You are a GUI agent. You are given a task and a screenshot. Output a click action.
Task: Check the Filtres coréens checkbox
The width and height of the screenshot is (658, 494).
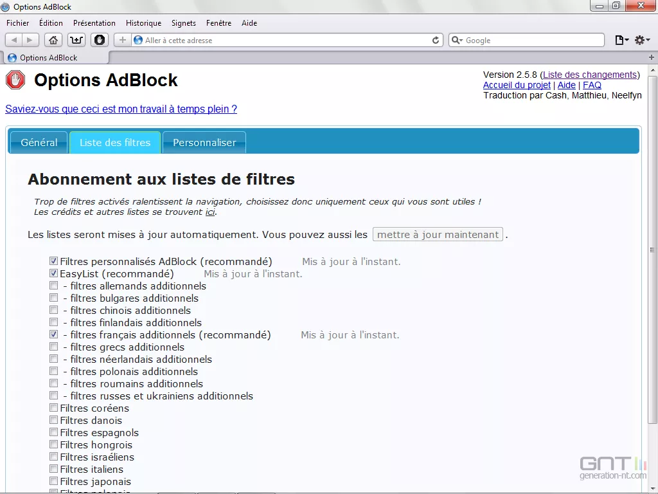pyautogui.click(x=54, y=408)
